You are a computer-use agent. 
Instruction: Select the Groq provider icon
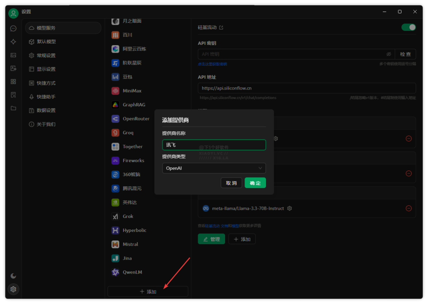coord(115,133)
